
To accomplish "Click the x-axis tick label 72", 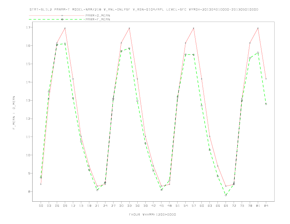I will [234, 206].
